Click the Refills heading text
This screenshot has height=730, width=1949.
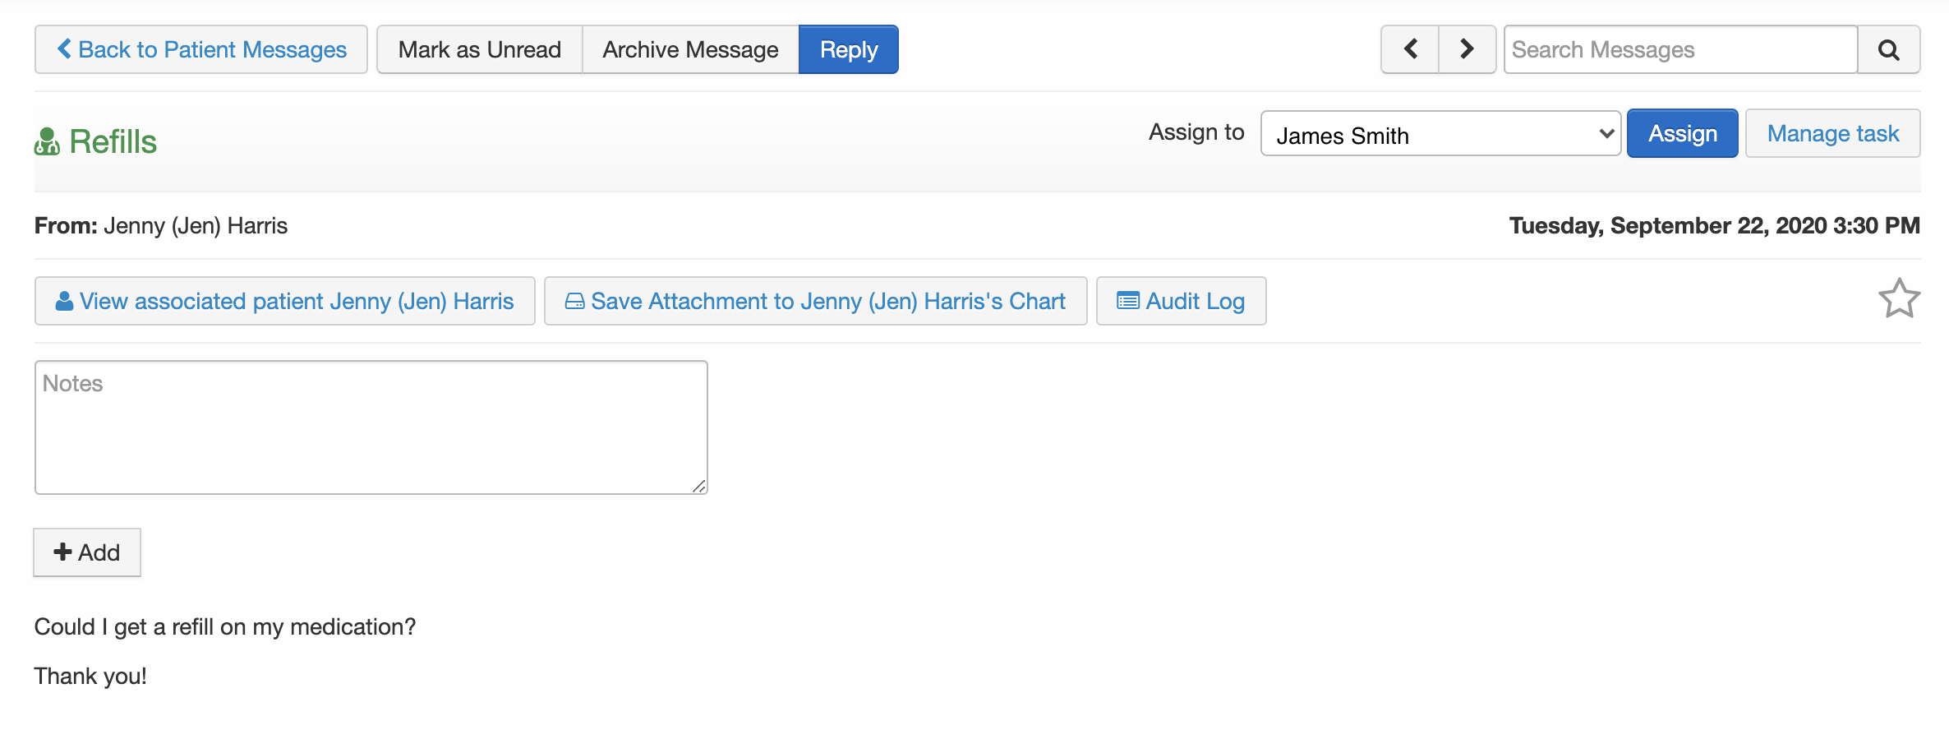click(x=113, y=141)
